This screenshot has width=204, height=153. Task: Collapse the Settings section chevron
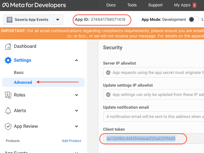[x=76, y=60]
